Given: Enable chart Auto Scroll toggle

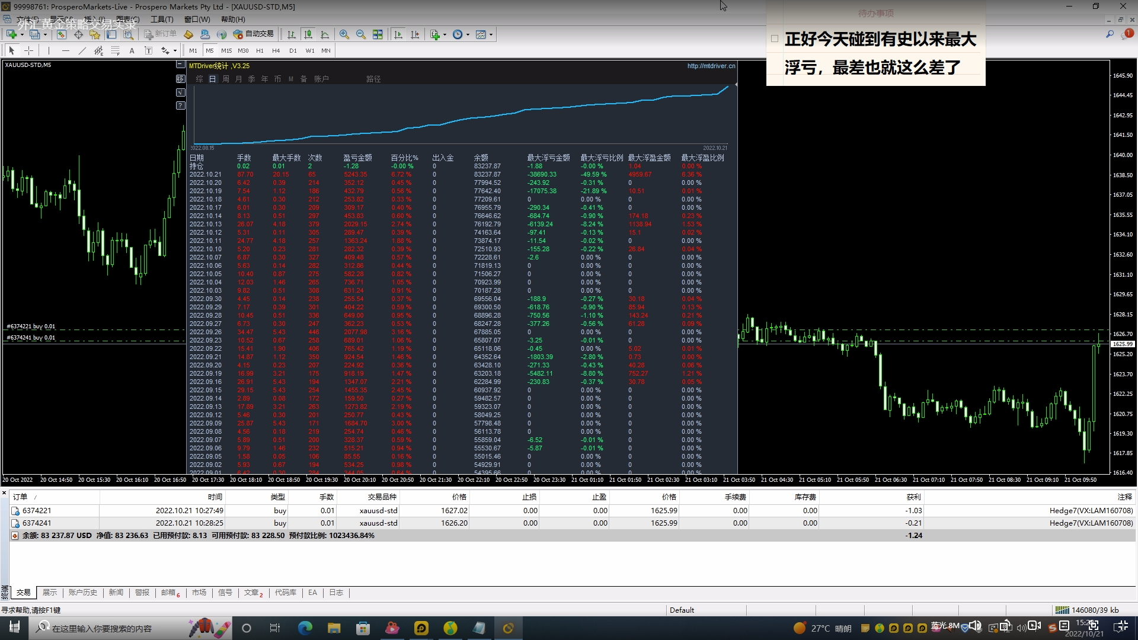Looking at the screenshot, I should (x=398, y=34).
